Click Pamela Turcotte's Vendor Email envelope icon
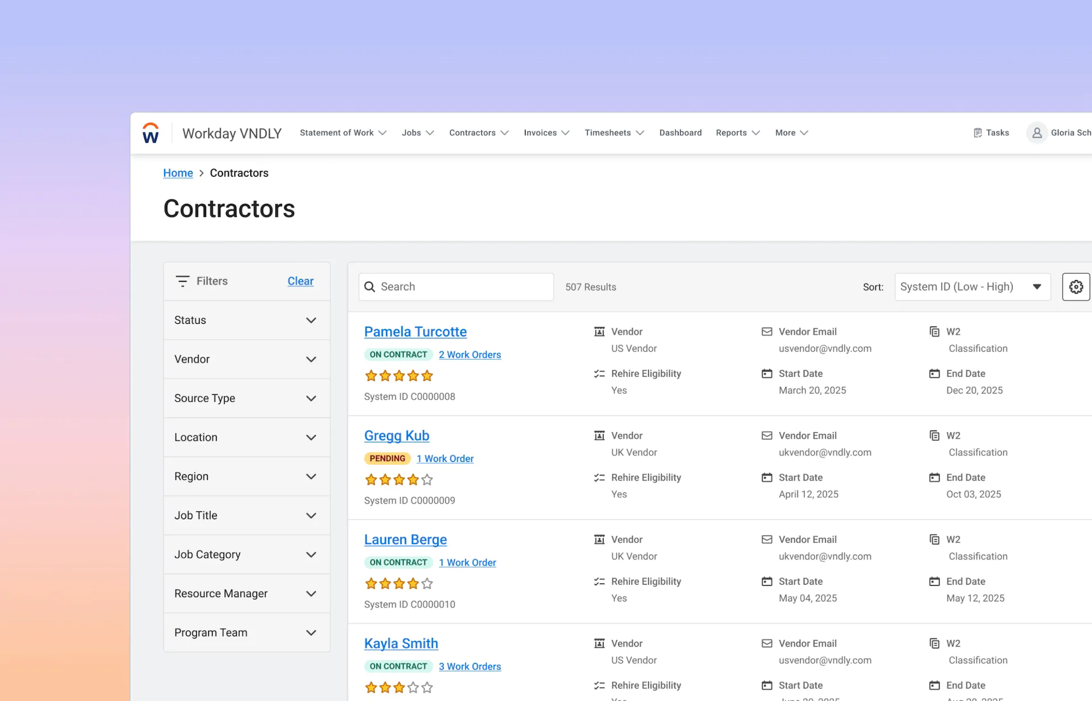Image resolution: width=1092 pixels, height=701 pixels. tap(767, 332)
